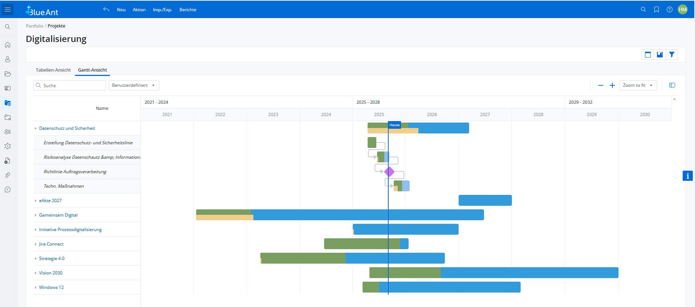Select the highlighted portfolio sidebar icon
695x307 pixels.
[x=8, y=103]
